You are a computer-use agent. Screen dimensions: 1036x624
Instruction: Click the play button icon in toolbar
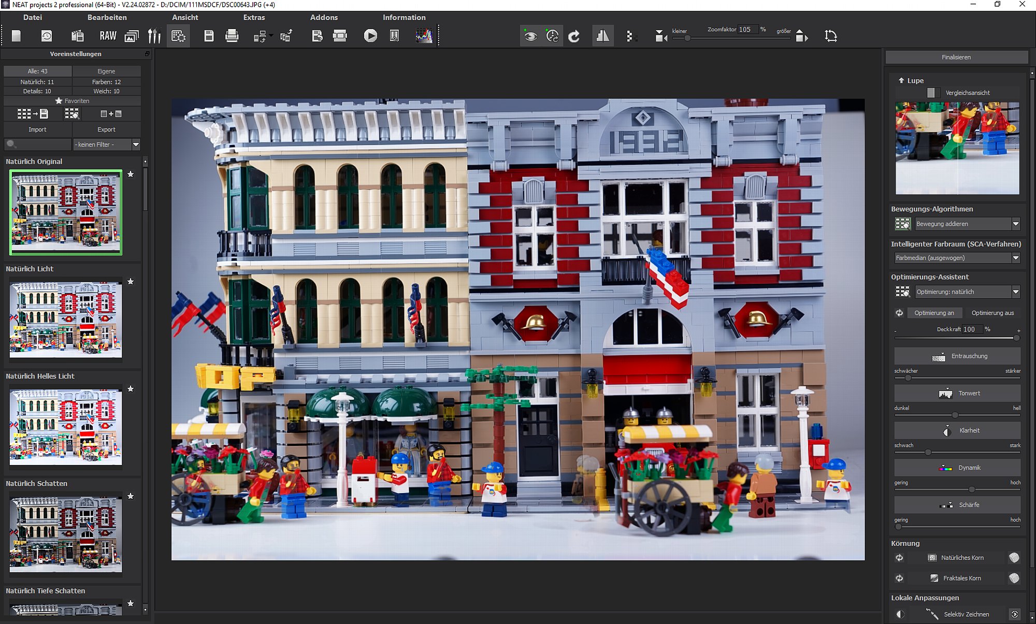(370, 36)
